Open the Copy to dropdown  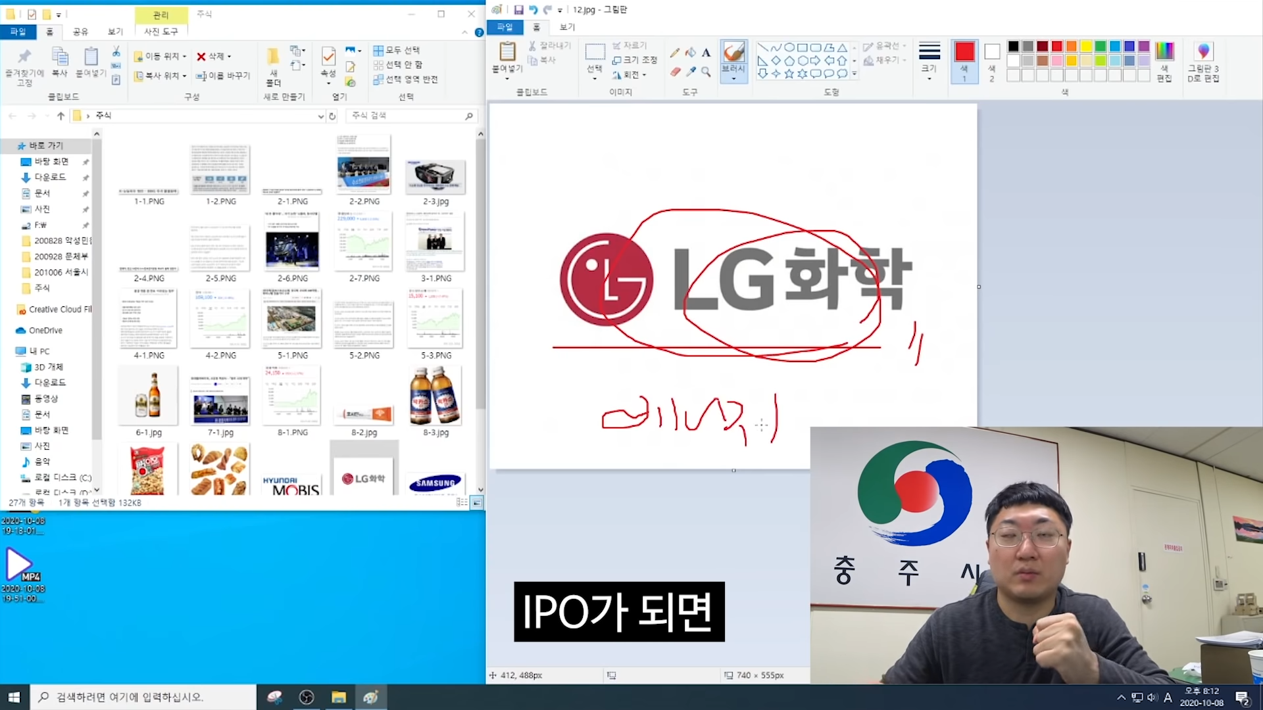pos(160,76)
